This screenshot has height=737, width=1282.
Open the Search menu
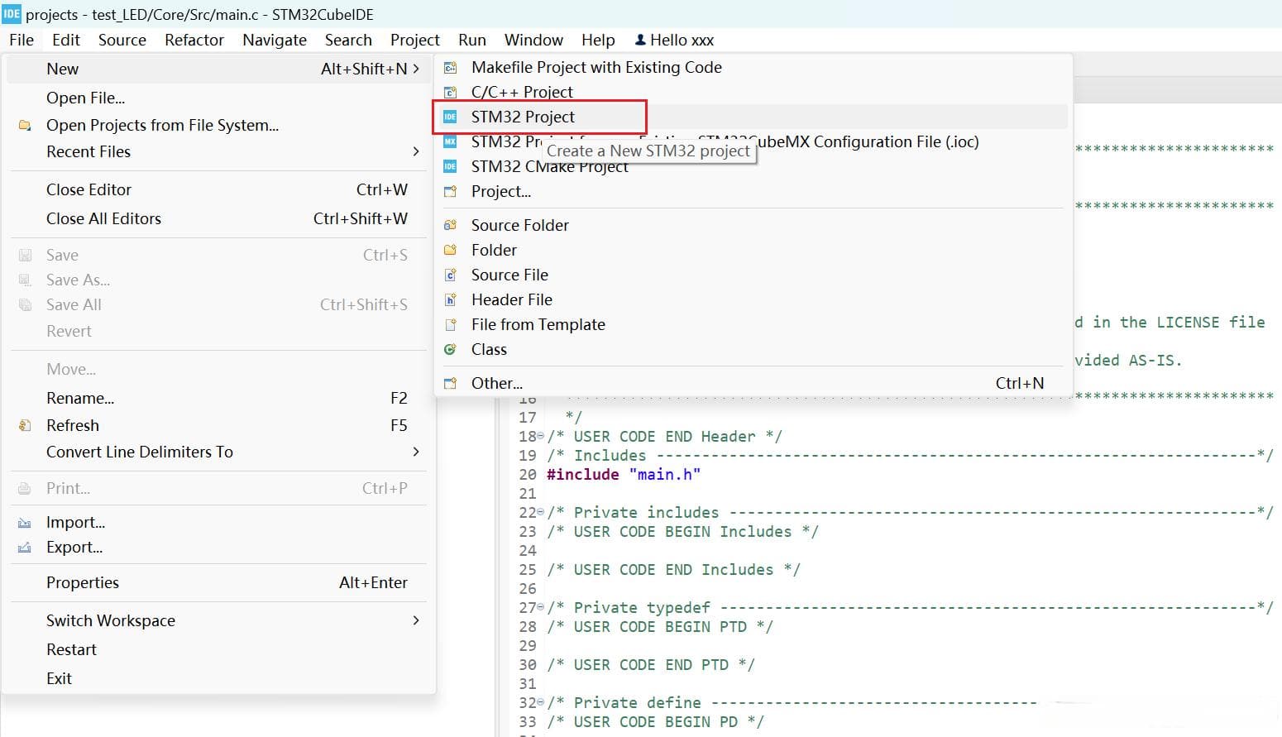pos(348,40)
